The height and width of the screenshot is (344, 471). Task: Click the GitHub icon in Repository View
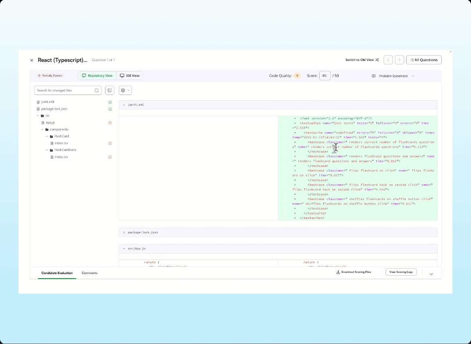click(x=84, y=76)
